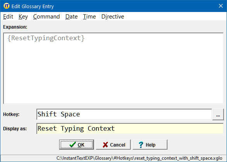The height and width of the screenshot is (162, 227).
Task: Close the Edit Glossary Entry dialog
Action: (221, 6)
